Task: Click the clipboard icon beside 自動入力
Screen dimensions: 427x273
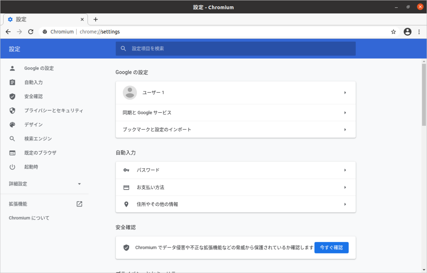Action: click(12, 82)
